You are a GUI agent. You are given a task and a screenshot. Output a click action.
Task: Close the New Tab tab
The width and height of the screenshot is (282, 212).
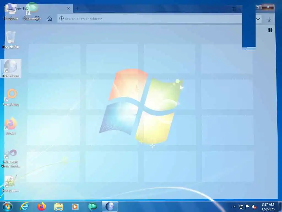[69, 9]
